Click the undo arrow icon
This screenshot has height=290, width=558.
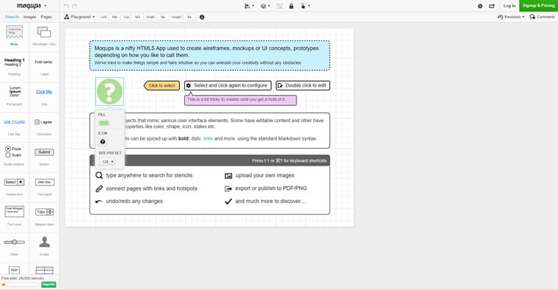[x=66, y=6]
